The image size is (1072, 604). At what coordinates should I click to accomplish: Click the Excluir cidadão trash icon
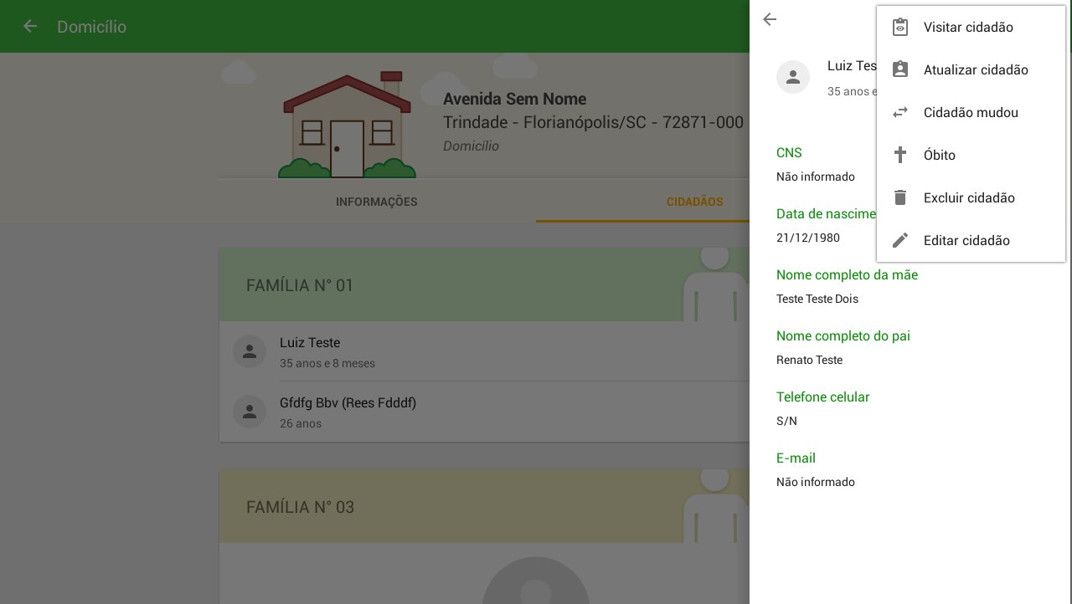click(900, 197)
